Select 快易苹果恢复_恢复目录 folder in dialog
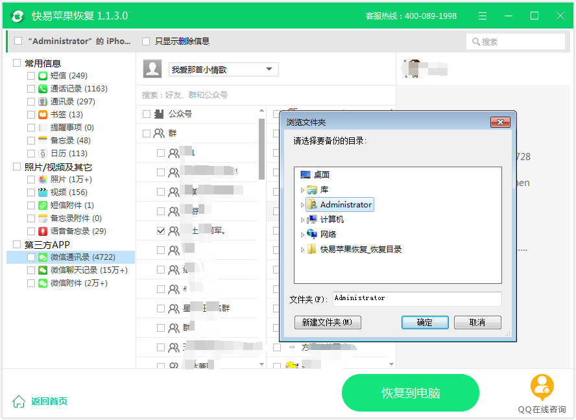This screenshot has width=576, height=420. coord(361,250)
